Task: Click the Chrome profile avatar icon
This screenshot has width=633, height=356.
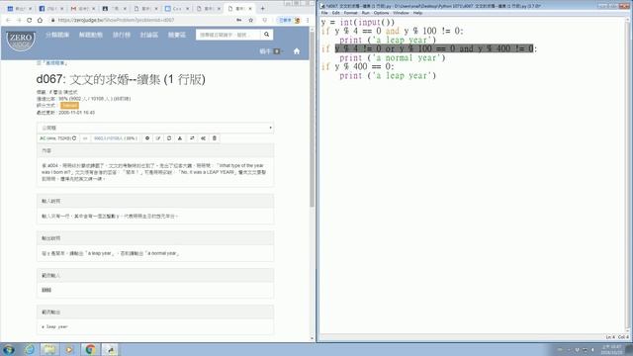Action: coord(298,20)
